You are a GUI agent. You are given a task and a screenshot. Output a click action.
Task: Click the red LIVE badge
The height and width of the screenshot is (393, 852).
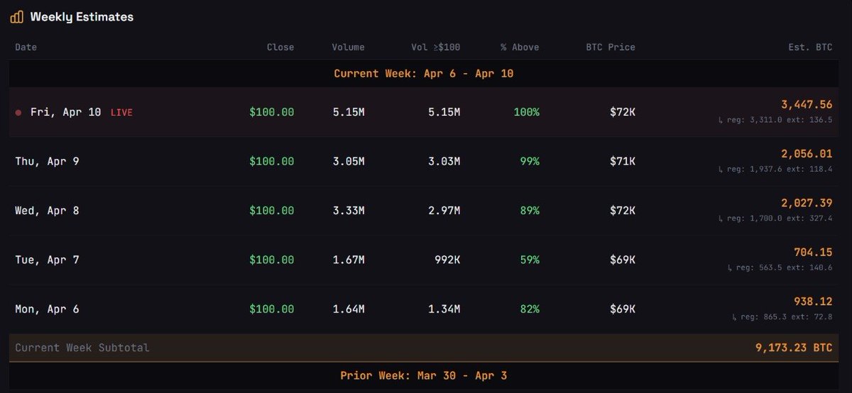pos(121,113)
